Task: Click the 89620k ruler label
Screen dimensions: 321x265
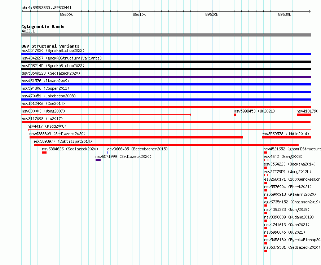Action: tap(212, 14)
